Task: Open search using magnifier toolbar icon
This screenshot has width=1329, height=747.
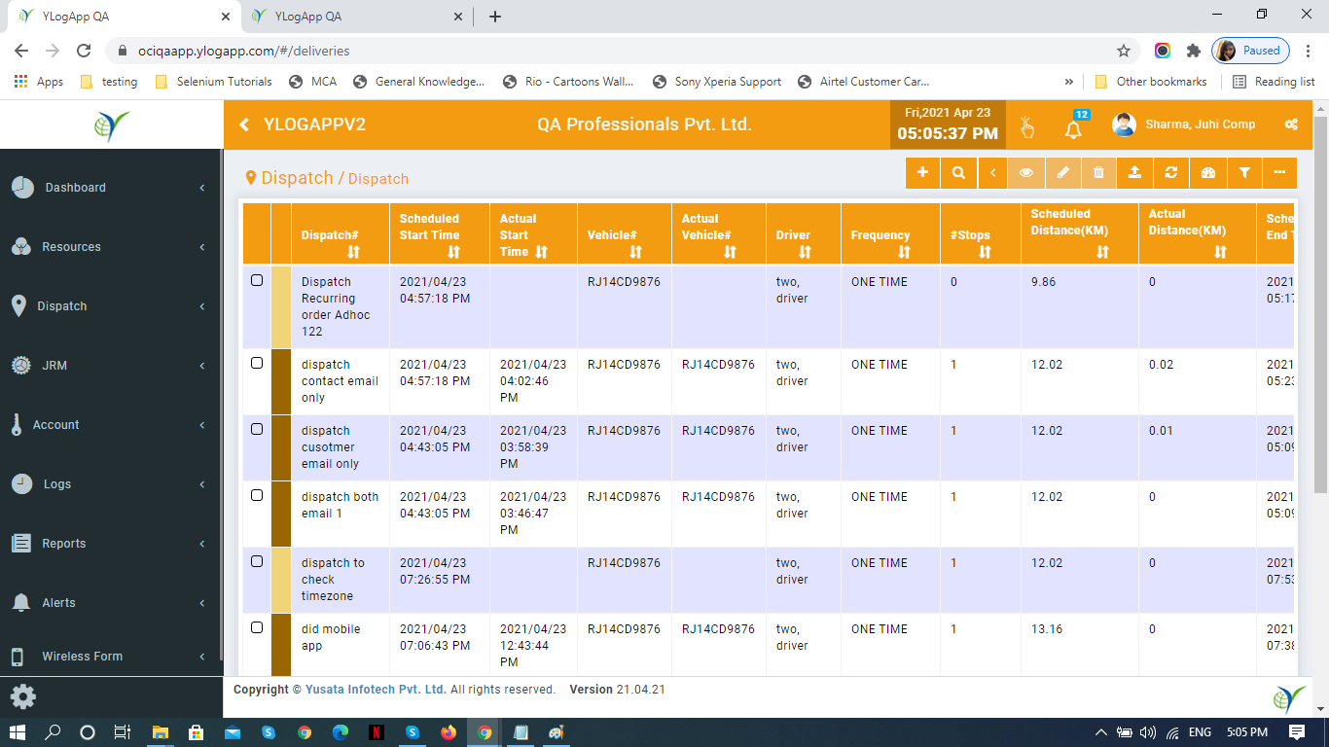Action: click(958, 173)
